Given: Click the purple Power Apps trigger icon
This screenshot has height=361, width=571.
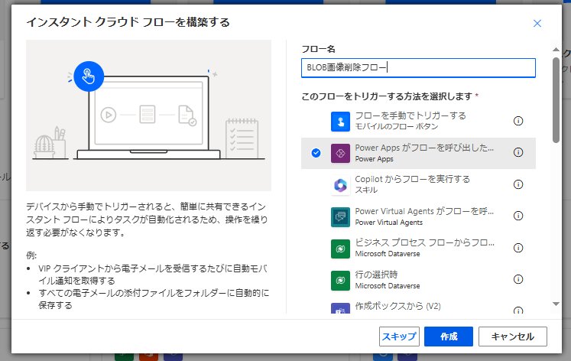Looking at the screenshot, I should pos(340,153).
